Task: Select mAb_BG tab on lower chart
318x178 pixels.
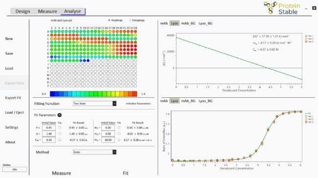Action: point(188,101)
